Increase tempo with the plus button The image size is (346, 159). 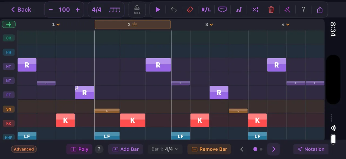[78, 10]
